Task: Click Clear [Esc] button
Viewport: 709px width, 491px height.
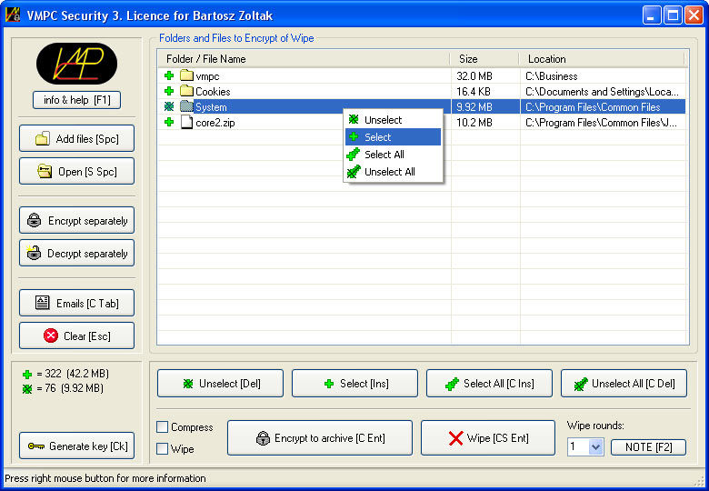Action: [x=77, y=336]
